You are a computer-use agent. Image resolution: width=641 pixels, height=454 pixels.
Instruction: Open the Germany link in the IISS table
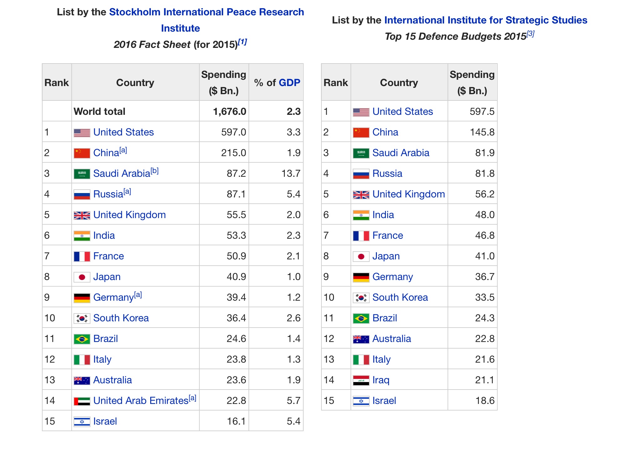click(x=393, y=277)
